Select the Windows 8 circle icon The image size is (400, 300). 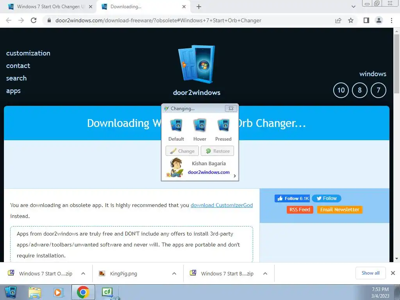coord(360,90)
